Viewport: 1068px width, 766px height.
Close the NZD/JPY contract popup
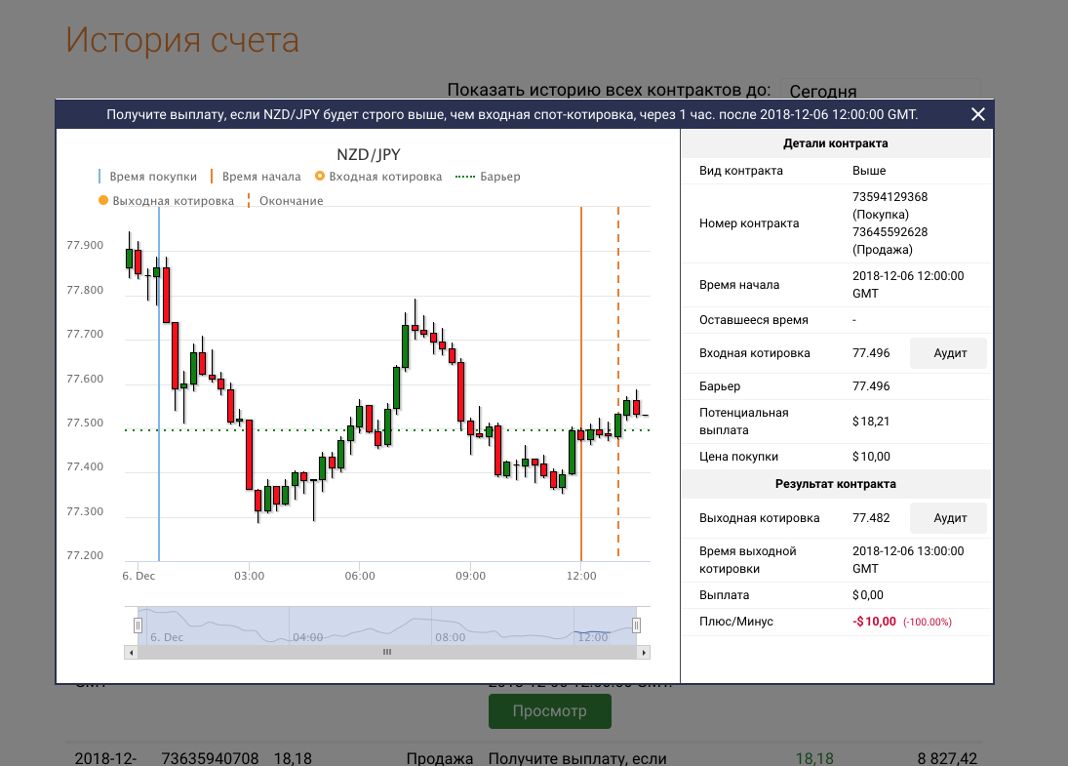point(978,114)
